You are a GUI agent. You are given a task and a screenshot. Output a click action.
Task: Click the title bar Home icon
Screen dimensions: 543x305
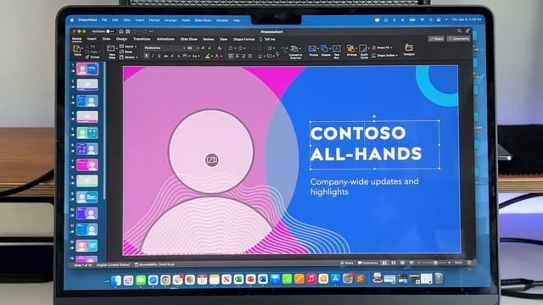[x=121, y=31]
